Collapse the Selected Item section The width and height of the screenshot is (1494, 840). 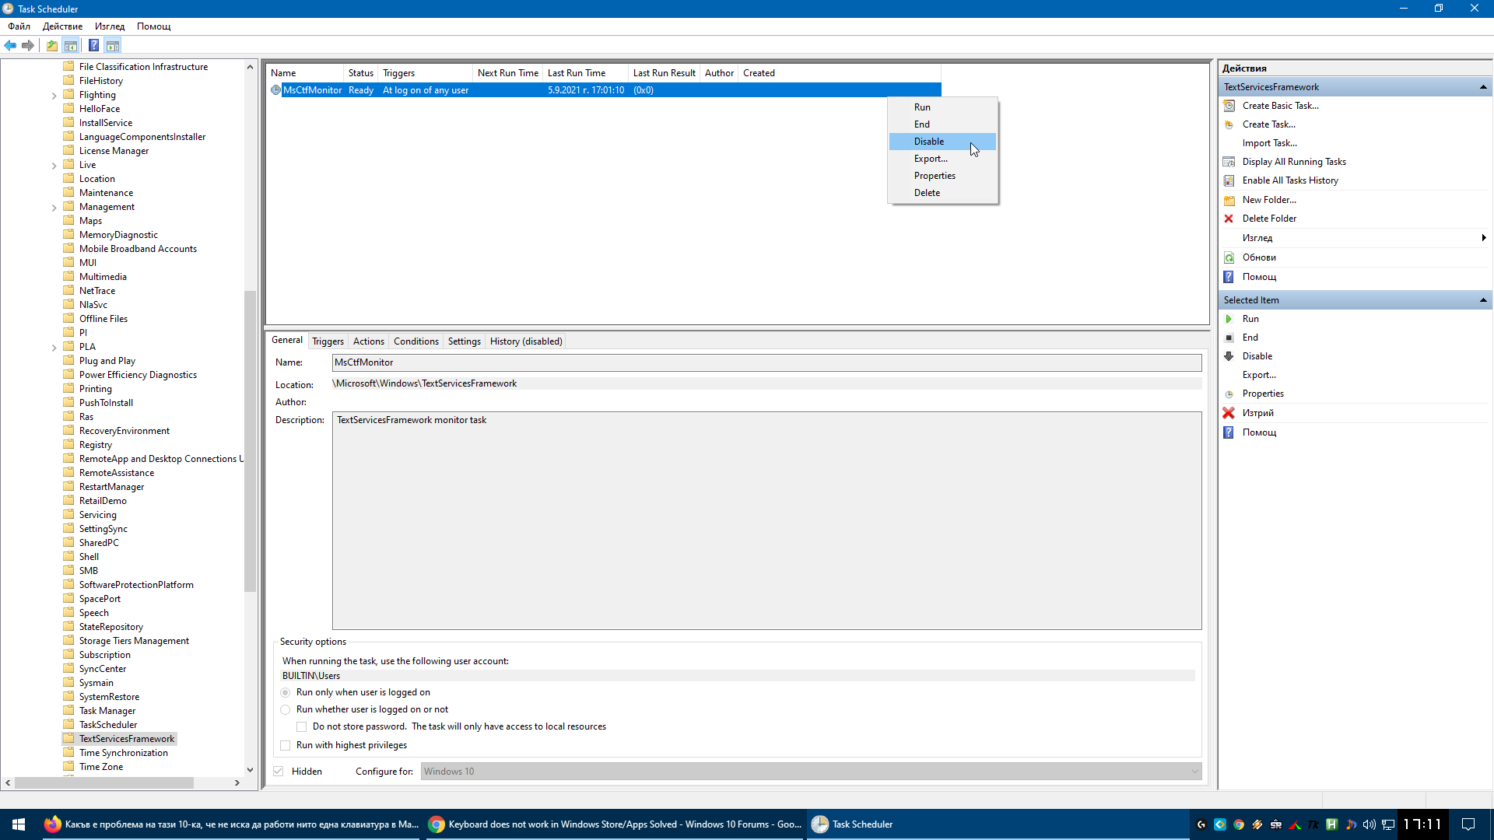click(1483, 300)
